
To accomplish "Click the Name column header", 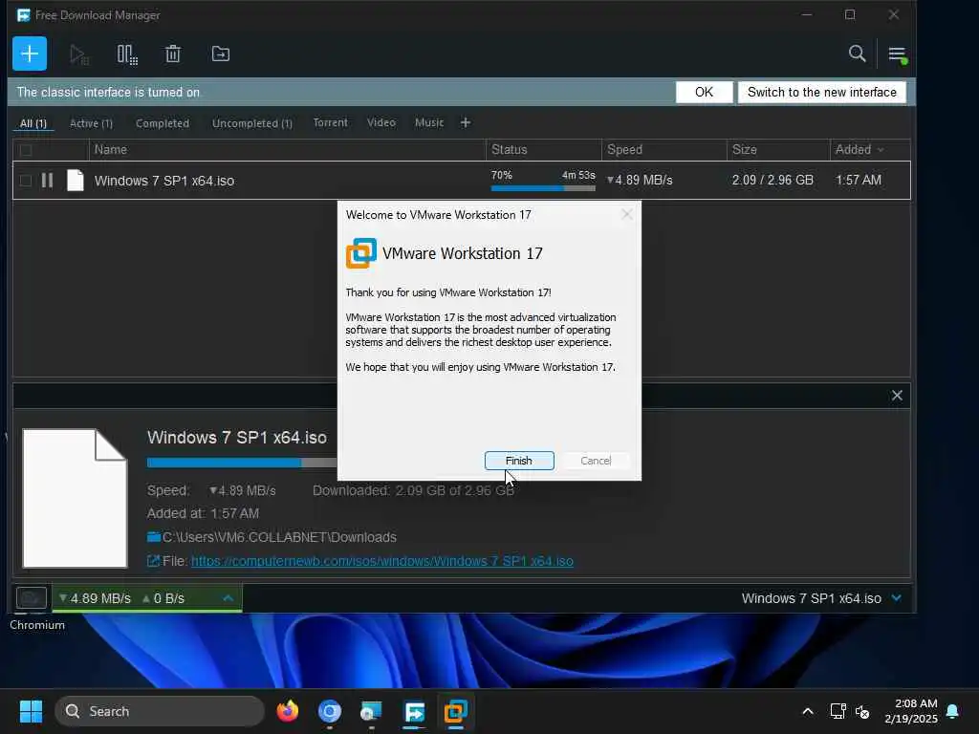I will 287,150.
